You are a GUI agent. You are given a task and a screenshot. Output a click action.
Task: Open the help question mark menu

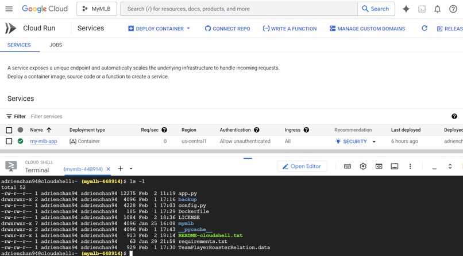[453, 9]
